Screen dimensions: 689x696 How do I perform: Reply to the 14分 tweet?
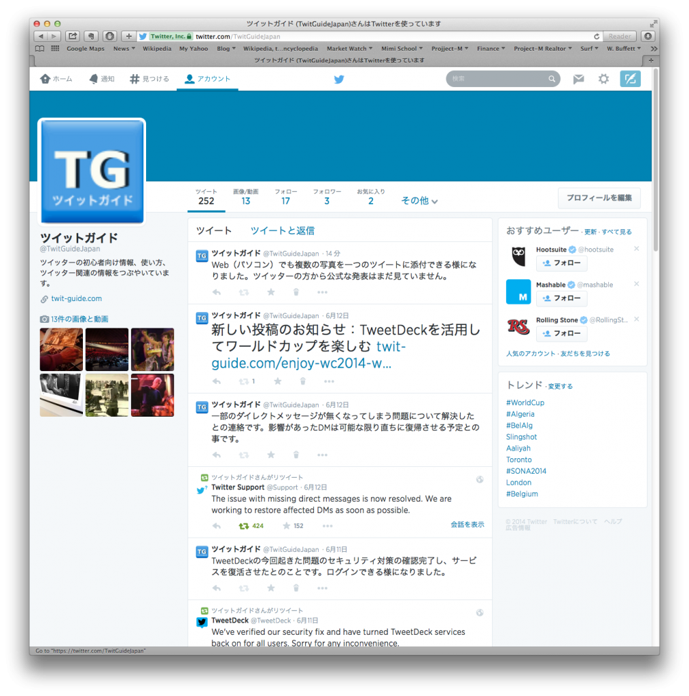coord(217,292)
